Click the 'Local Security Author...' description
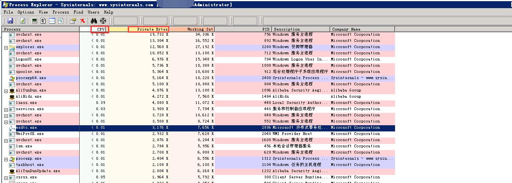512x183 pixels. [x=300, y=103]
